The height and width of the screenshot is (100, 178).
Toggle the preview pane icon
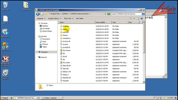coord(138,19)
